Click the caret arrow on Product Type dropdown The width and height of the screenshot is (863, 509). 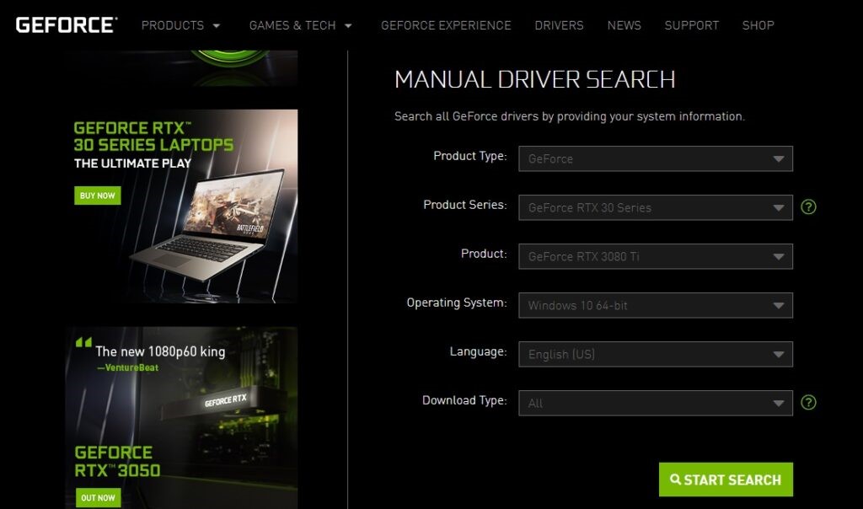tap(780, 158)
